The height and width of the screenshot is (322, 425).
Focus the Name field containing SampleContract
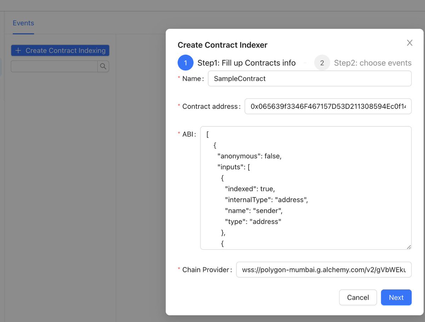[310, 79]
